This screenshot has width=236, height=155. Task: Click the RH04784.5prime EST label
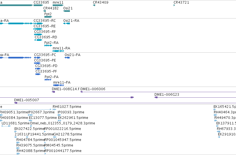coord(31,140)
